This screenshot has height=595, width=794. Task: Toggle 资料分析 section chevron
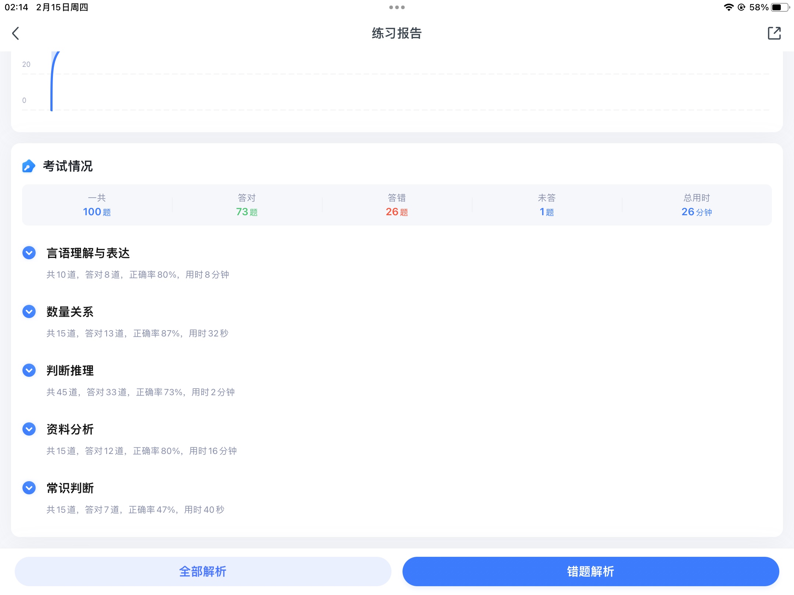(29, 429)
